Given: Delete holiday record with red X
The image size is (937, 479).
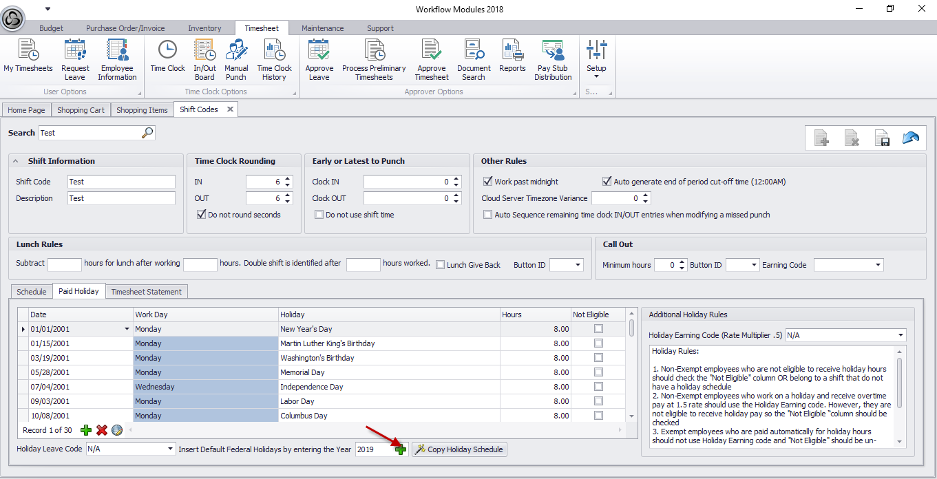Looking at the screenshot, I should [x=102, y=430].
